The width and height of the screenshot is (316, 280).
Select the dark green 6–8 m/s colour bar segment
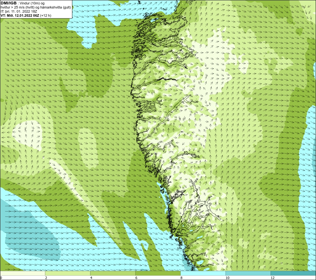(158, 273)
